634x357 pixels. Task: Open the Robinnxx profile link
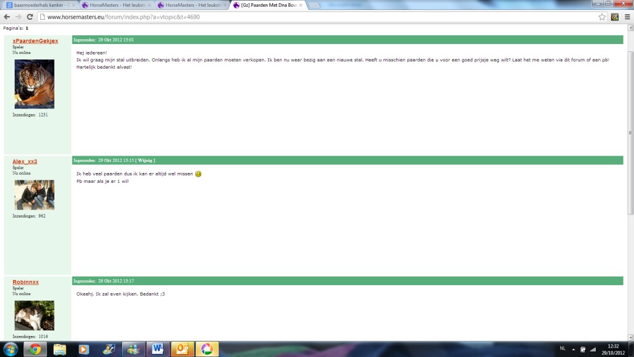(x=25, y=282)
